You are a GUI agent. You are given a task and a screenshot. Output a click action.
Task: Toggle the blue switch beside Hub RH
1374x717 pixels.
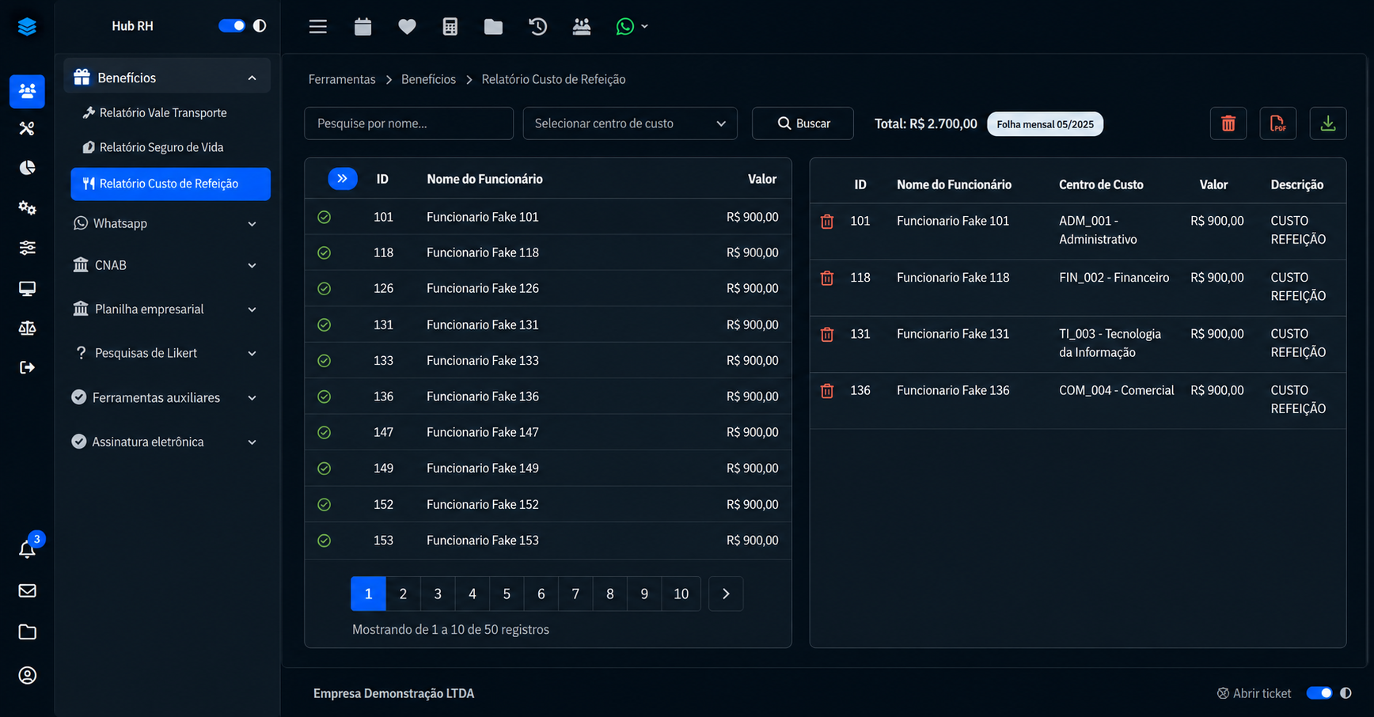coord(232,25)
